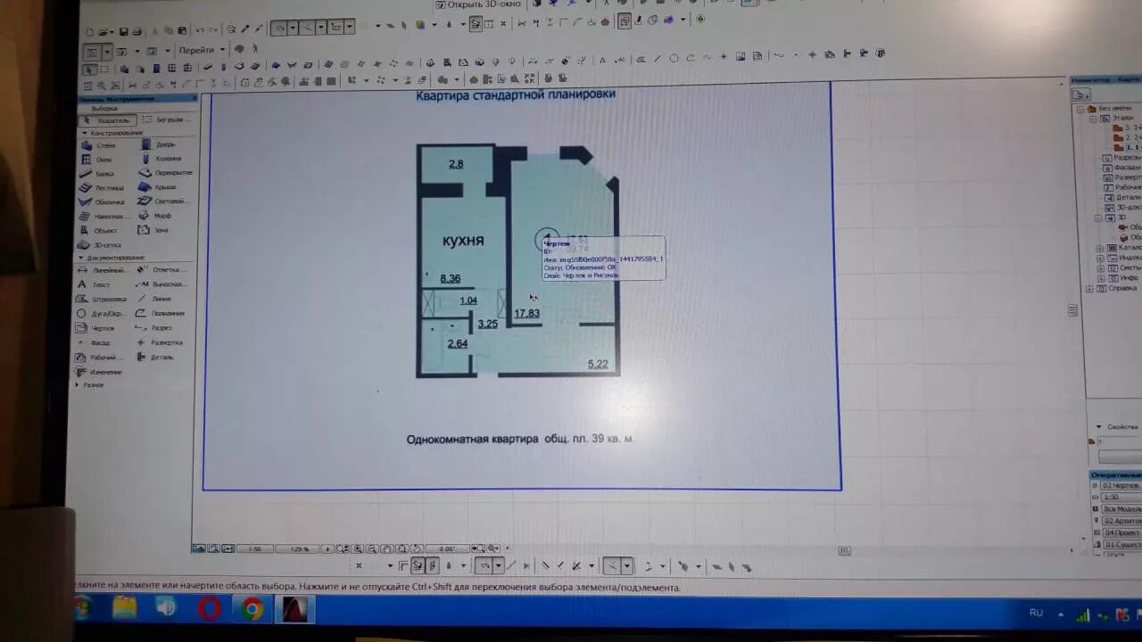Collapse the Этажи tree node in Navigator

1094,118
